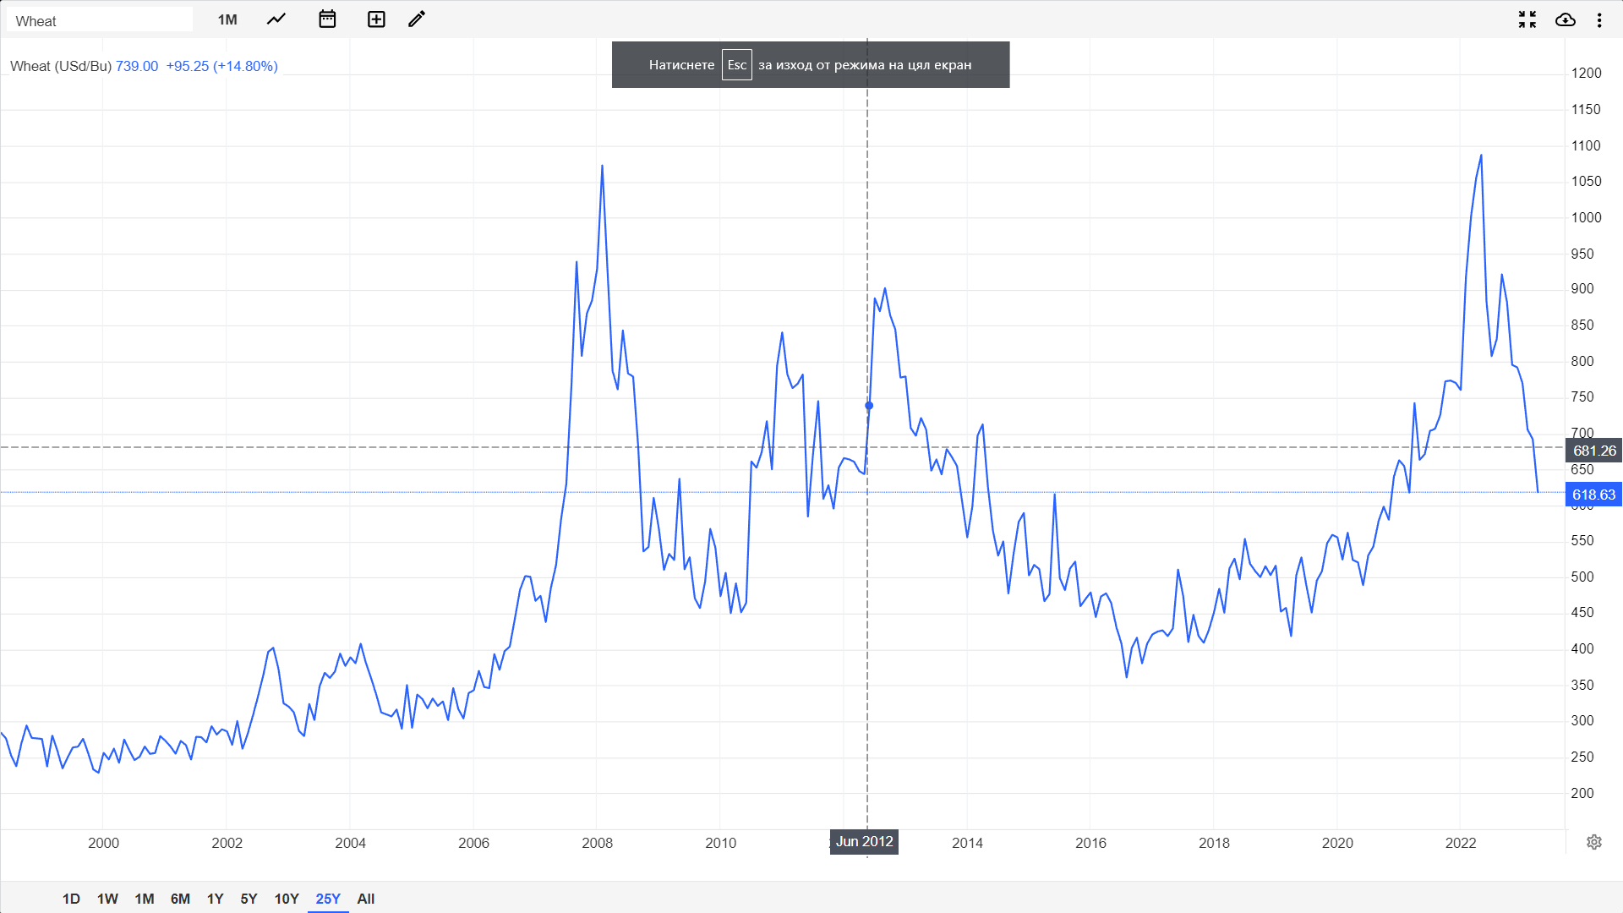Click the cloud download icon
The width and height of the screenshot is (1623, 913).
tap(1565, 19)
